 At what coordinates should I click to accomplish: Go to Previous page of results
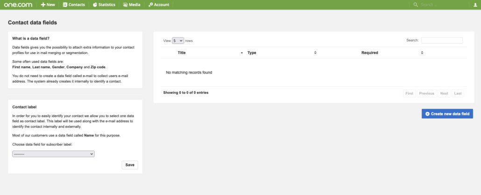[x=427, y=93]
